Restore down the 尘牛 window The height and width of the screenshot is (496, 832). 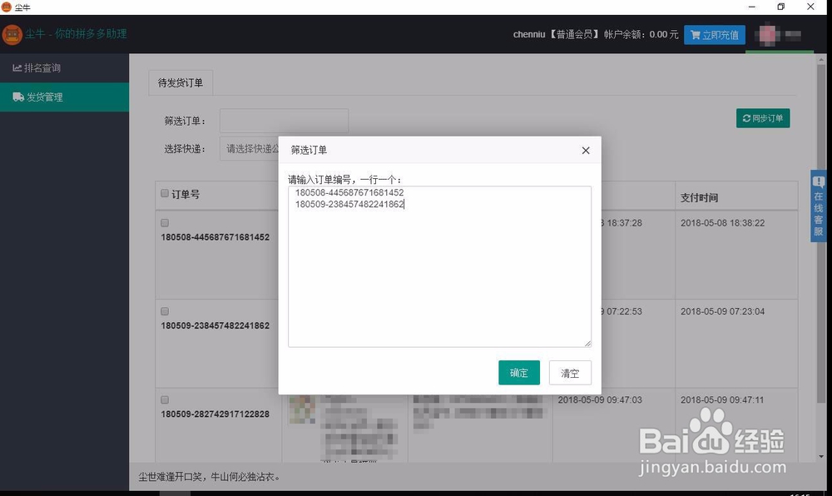tap(780, 7)
